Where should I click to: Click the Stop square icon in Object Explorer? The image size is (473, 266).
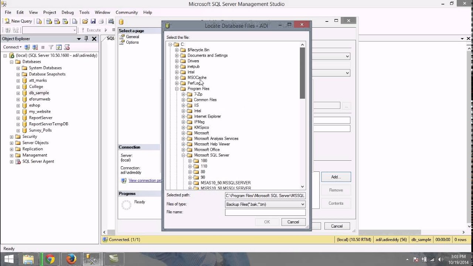click(43, 47)
